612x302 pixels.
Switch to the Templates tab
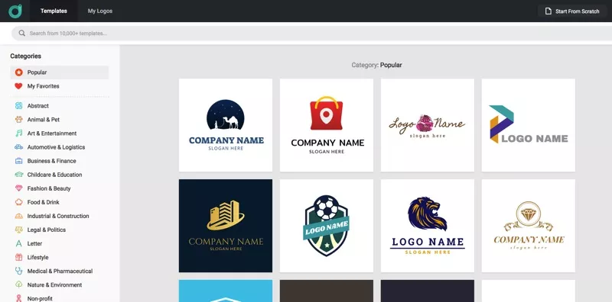click(54, 11)
